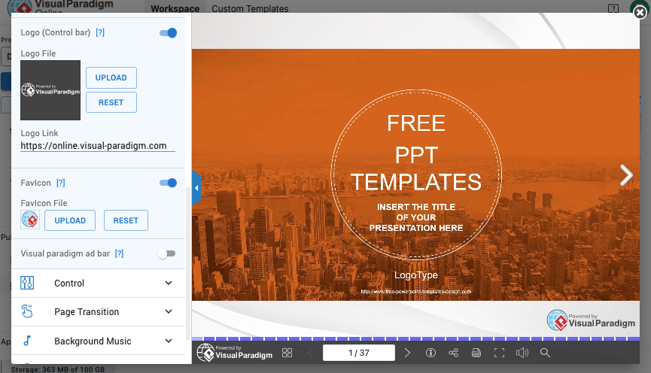The width and height of the screenshot is (651, 373).
Task: Toggle the sound speaker icon
Action: [x=522, y=353]
